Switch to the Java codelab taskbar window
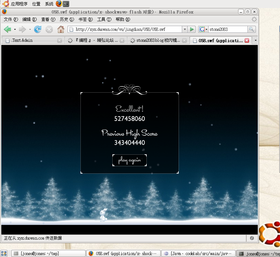 tap(198, 253)
